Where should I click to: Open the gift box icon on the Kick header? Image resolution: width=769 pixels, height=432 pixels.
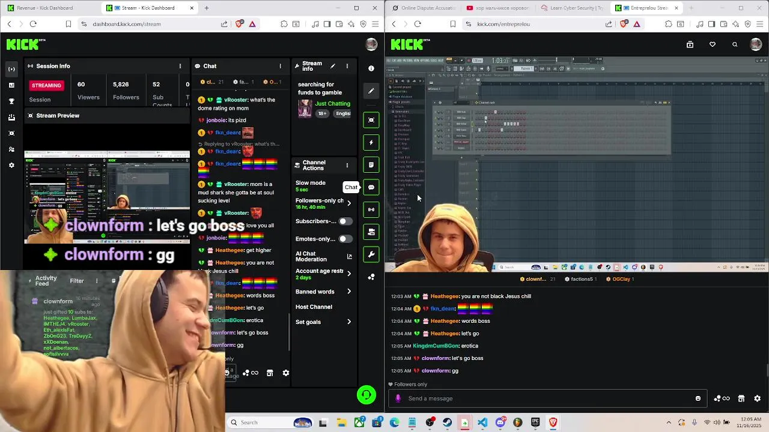coord(690,44)
